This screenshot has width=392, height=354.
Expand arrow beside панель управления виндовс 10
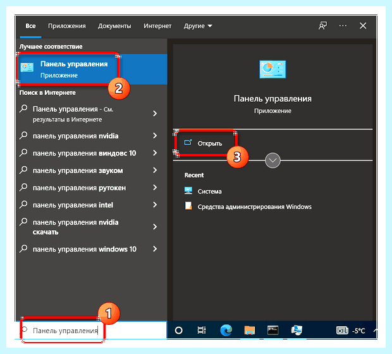click(155, 153)
